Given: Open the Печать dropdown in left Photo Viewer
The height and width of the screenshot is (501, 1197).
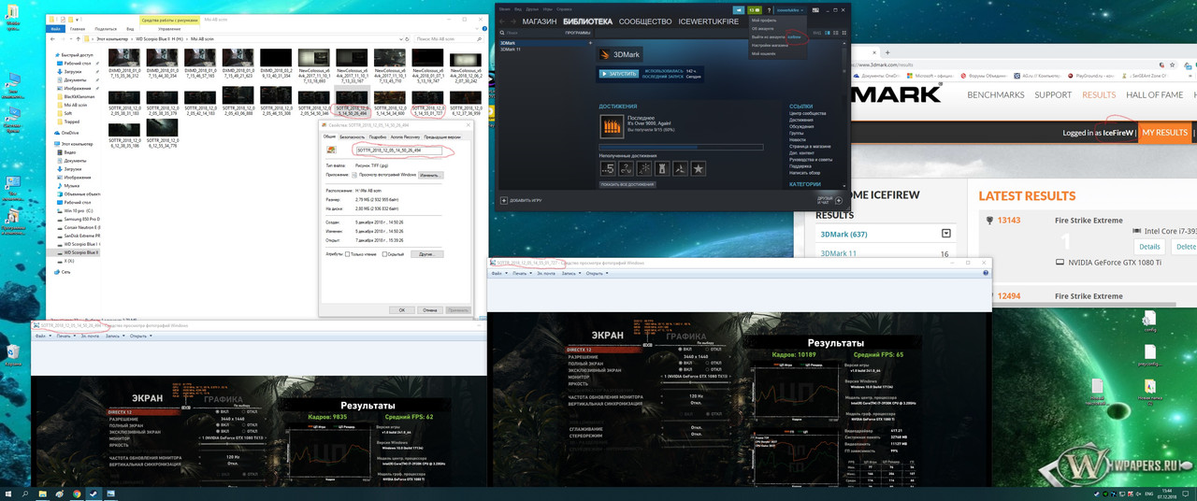Looking at the screenshot, I should (67, 336).
